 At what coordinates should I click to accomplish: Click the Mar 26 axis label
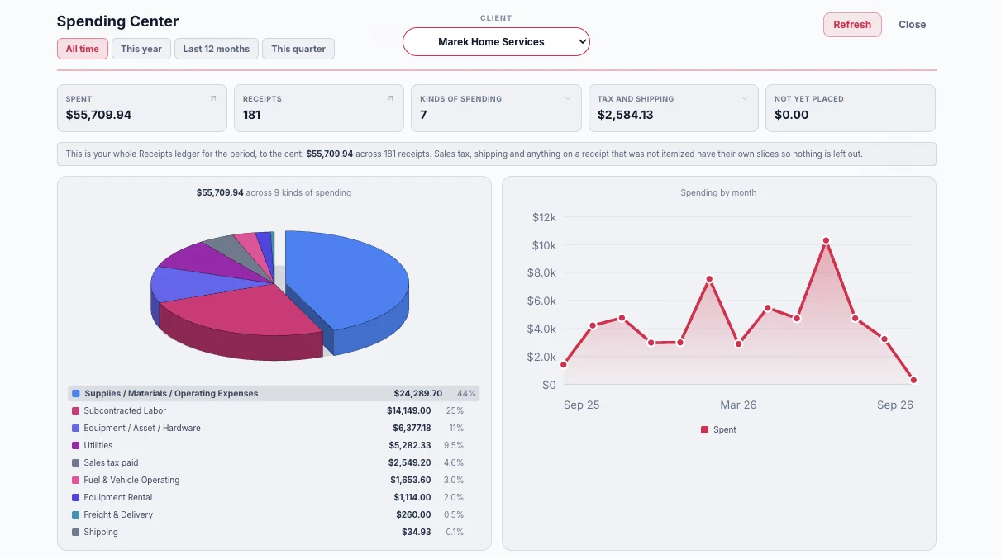[738, 405]
